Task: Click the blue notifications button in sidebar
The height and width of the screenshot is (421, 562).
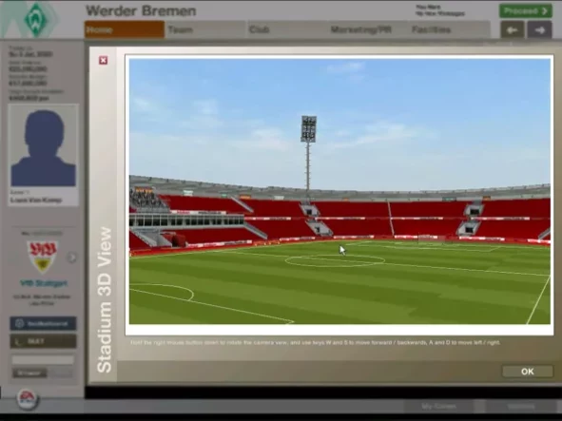Action: pyautogui.click(x=43, y=323)
